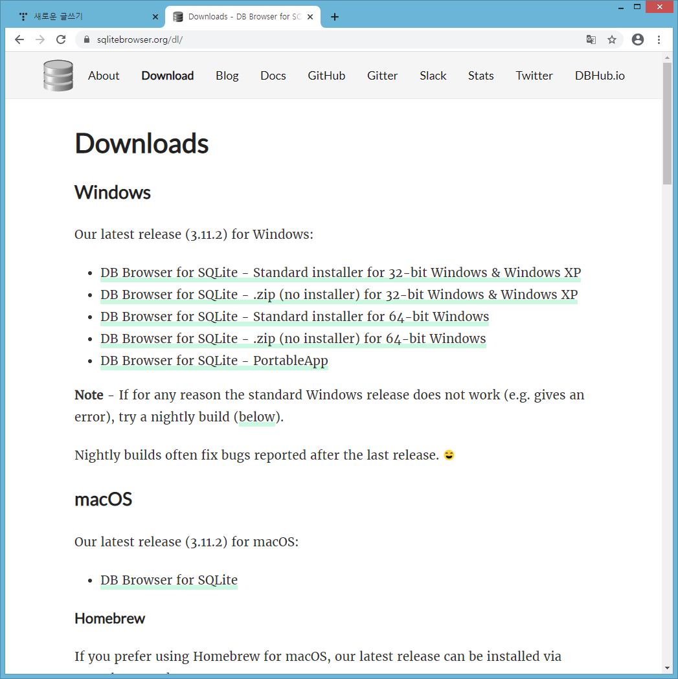Follow the 'below' nightly build link

coord(257,417)
